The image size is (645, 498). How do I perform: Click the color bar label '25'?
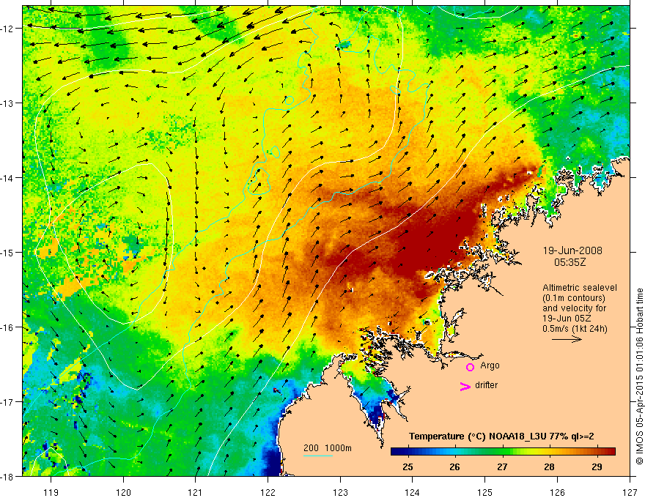[x=408, y=467]
